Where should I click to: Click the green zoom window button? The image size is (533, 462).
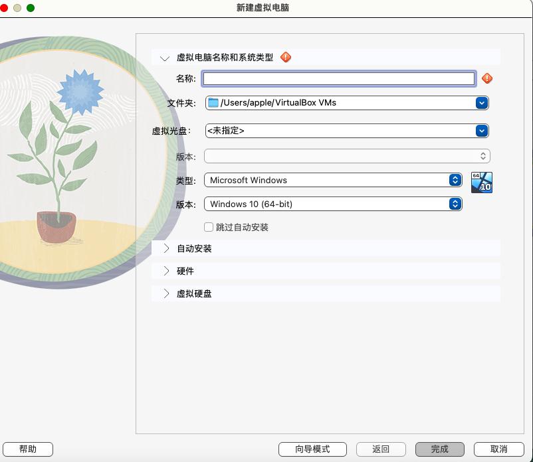click(31, 8)
